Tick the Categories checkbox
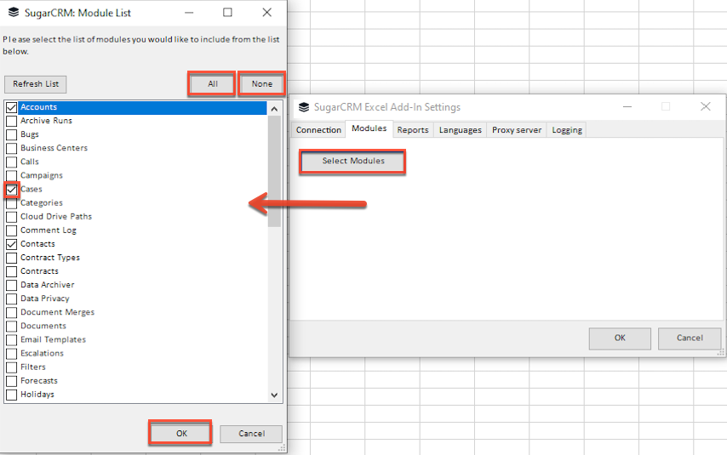 click(x=12, y=203)
